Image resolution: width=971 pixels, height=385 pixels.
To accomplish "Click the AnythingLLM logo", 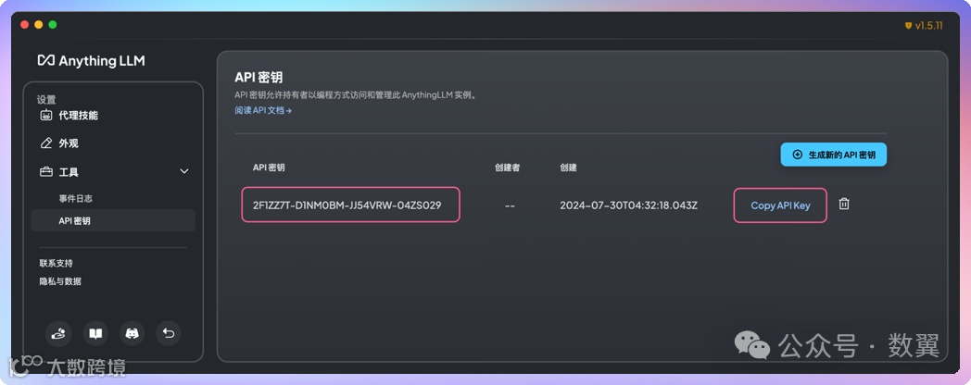I will pos(91,61).
